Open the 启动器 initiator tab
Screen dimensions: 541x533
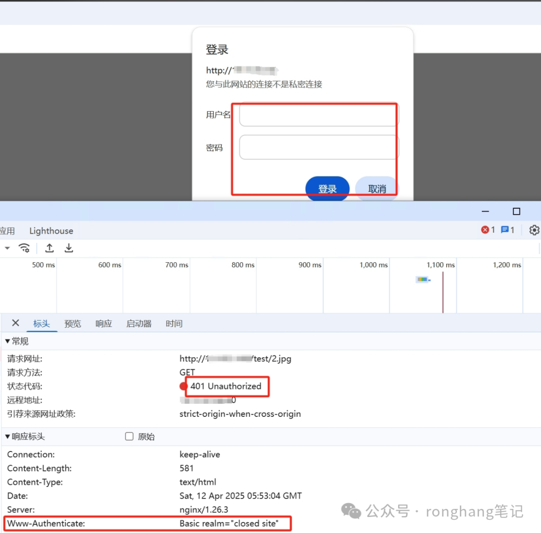[139, 324]
